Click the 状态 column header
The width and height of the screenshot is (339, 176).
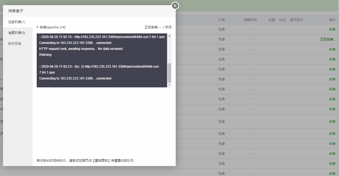(282, 19)
